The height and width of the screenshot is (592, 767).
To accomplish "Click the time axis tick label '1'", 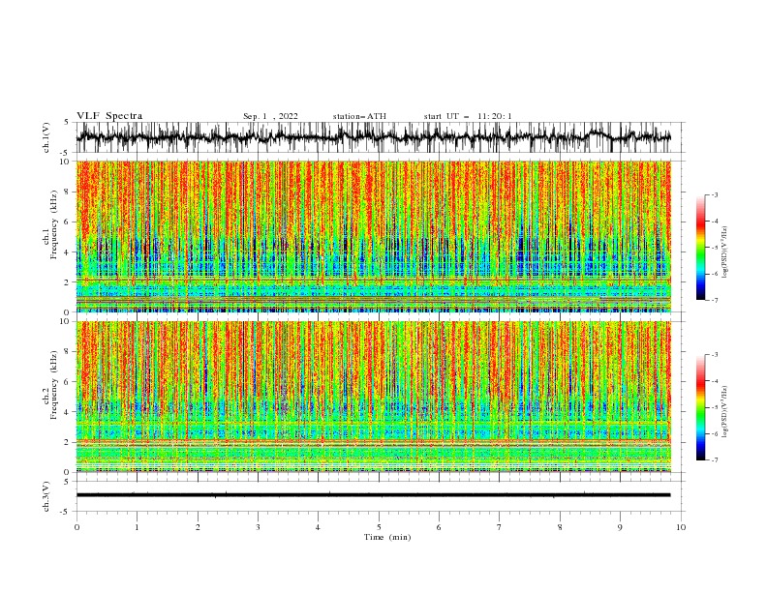I will [x=137, y=527].
